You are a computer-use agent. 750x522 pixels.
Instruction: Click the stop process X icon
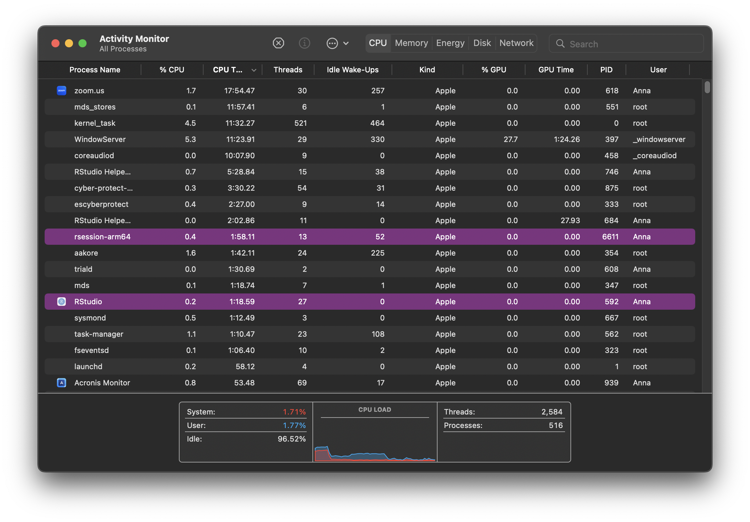click(278, 43)
